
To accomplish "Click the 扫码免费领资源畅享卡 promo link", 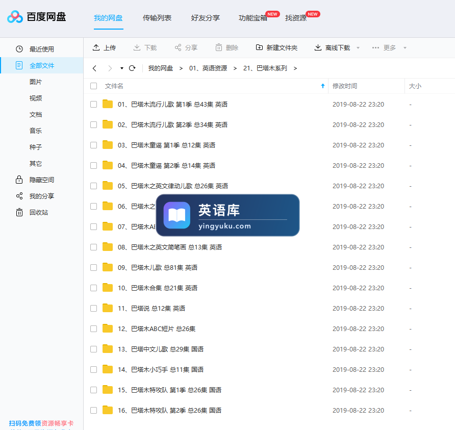I will 41,423.
